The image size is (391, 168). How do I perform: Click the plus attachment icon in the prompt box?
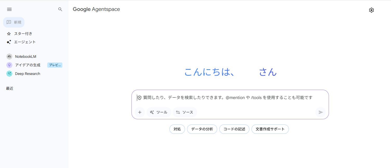coord(140,112)
